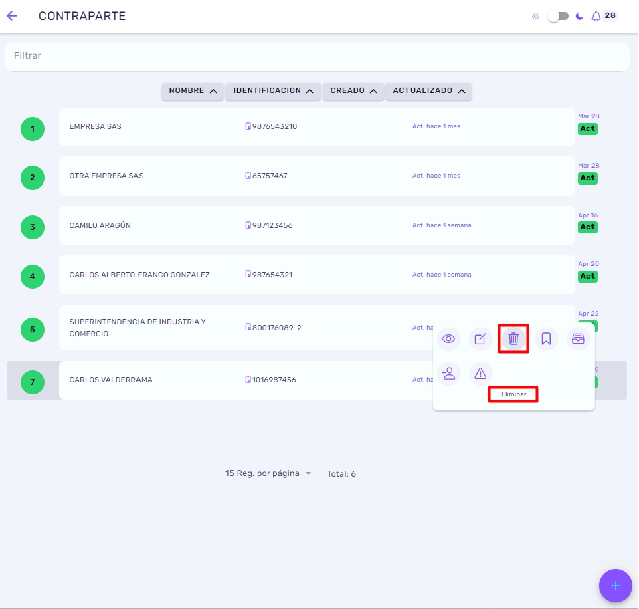
Task: Click the Apr 22 date label
Action: [x=588, y=314]
